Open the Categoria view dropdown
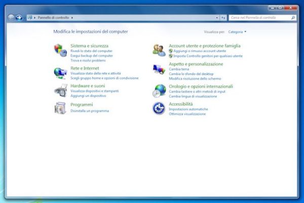The height and width of the screenshot is (203, 304). click(x=237, y=32)
